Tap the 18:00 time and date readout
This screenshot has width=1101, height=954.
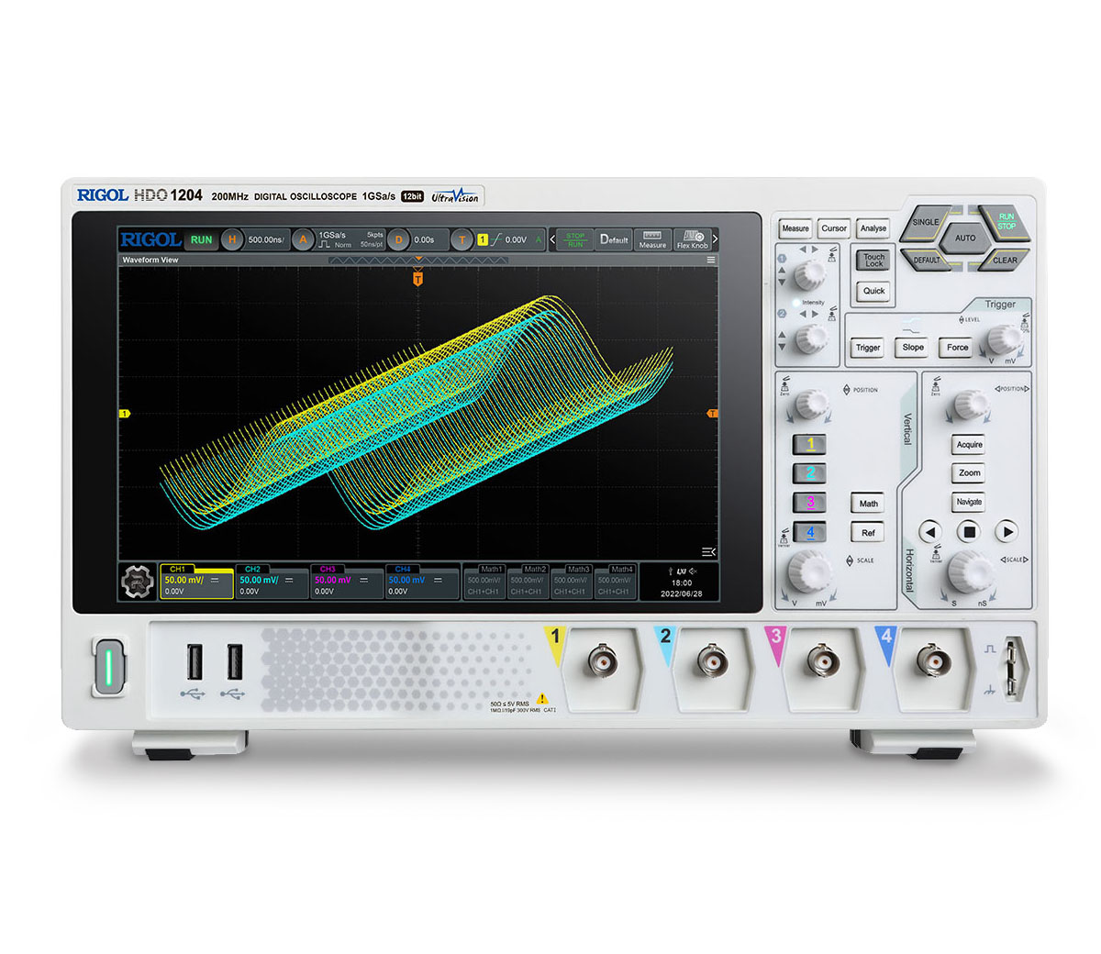(682, 588)
